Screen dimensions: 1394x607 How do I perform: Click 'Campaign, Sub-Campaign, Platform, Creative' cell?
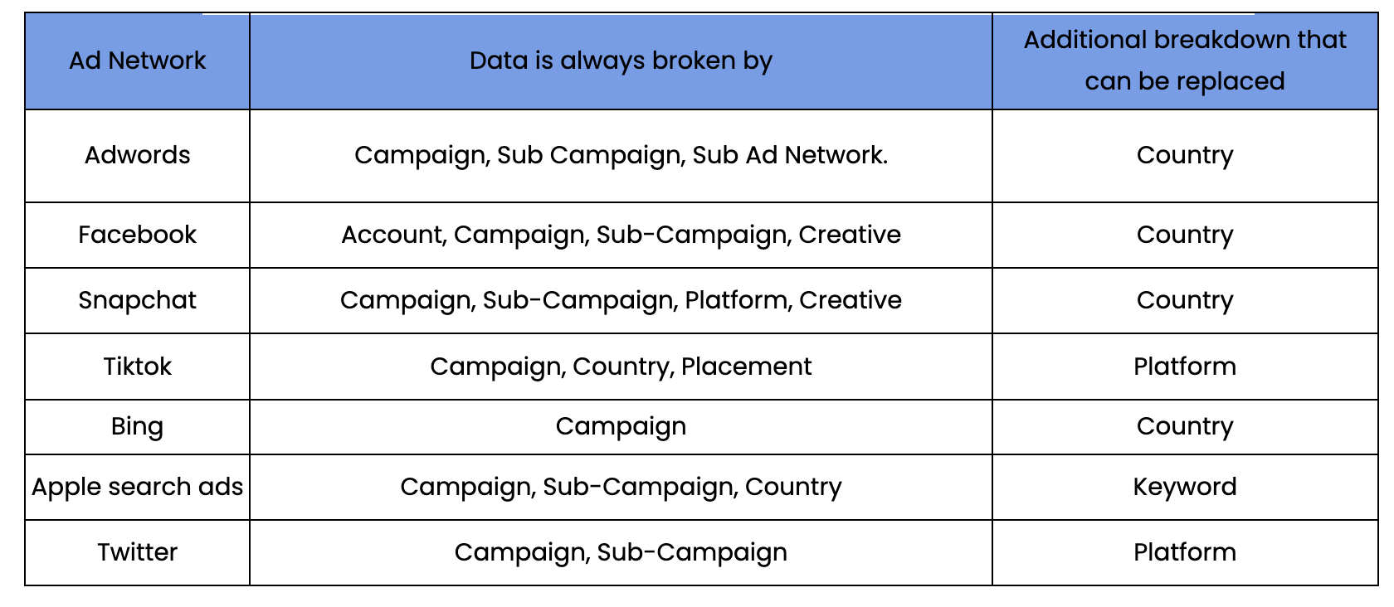point(621,300)
